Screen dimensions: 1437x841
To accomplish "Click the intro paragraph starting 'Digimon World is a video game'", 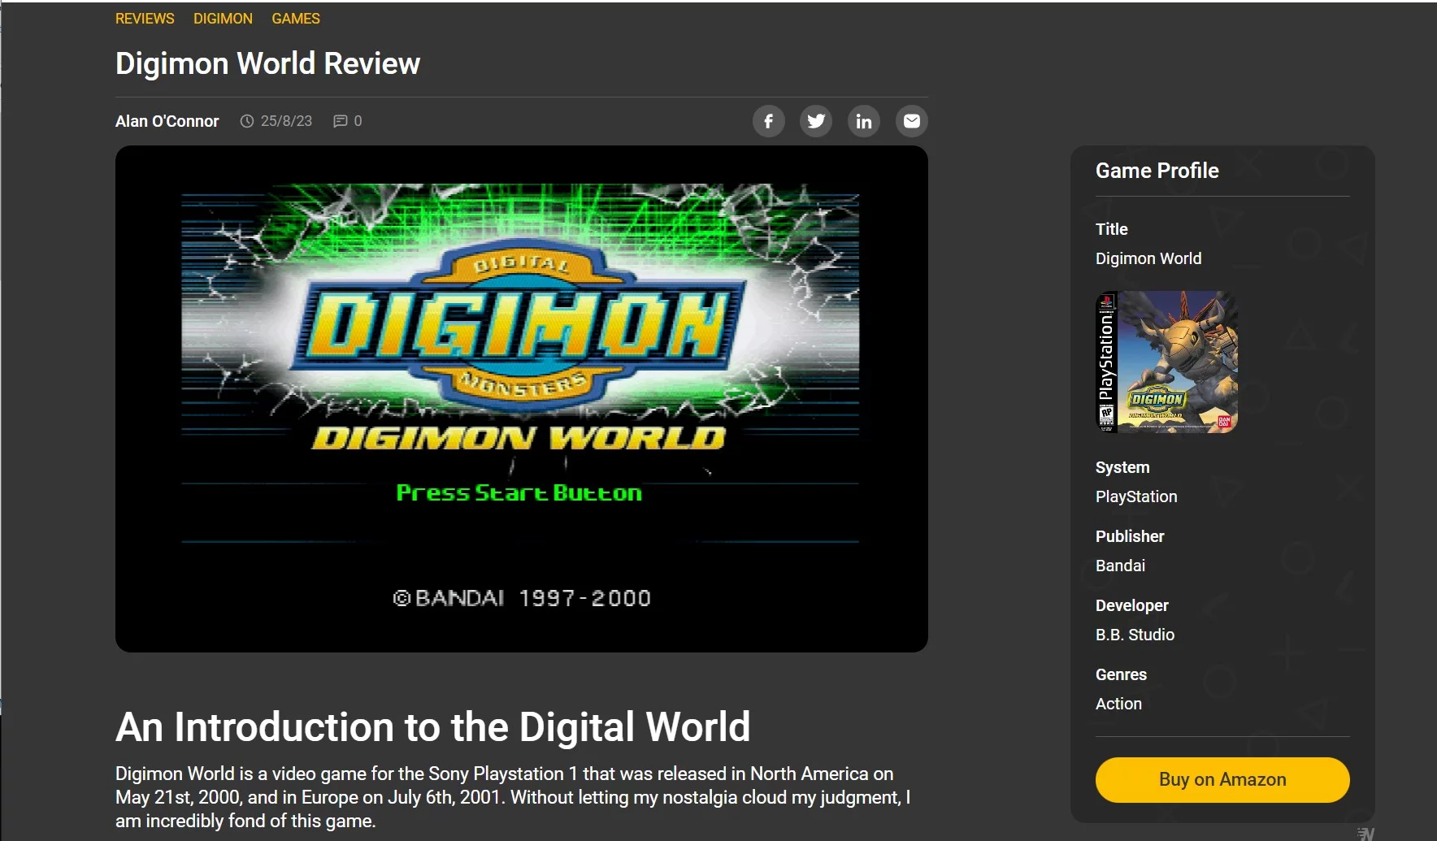I will click(513, 797).
